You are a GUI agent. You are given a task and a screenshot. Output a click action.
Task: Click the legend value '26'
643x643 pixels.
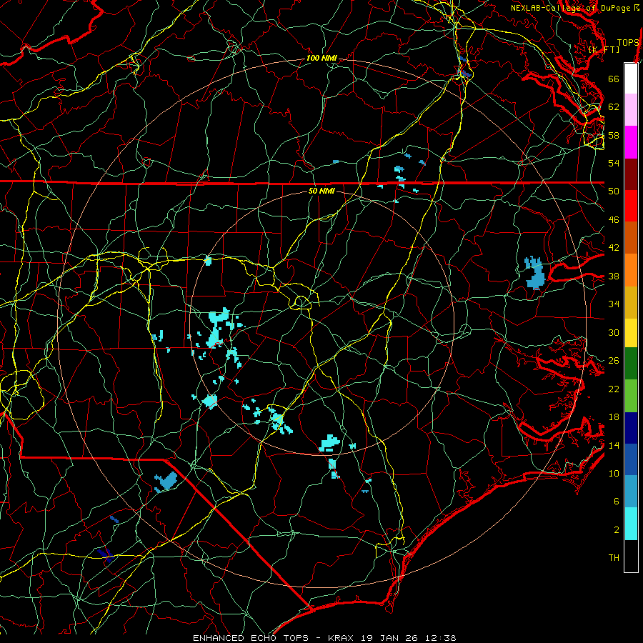pos(614,361)
